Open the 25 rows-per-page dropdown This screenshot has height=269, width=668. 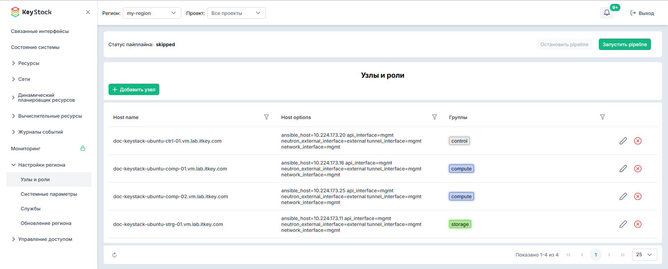coord(644,254)
